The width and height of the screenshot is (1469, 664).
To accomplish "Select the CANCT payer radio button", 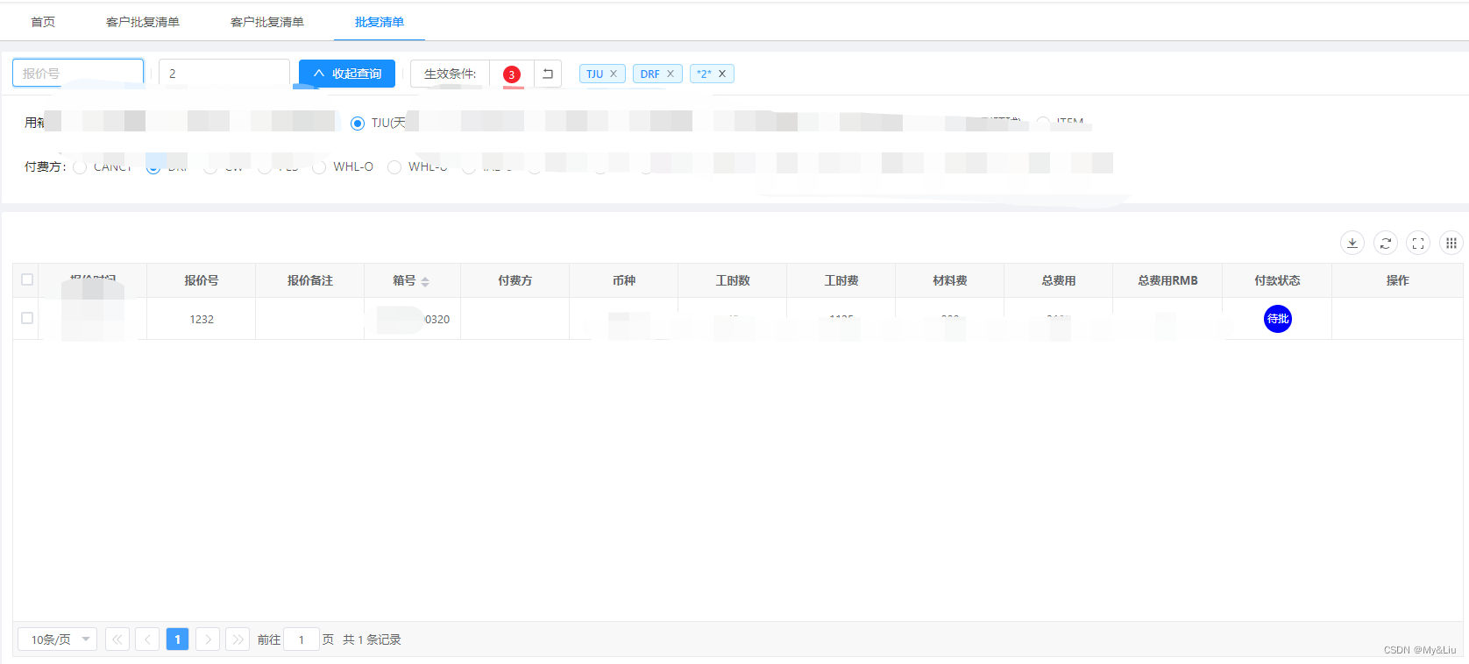I will click(80, 167).
